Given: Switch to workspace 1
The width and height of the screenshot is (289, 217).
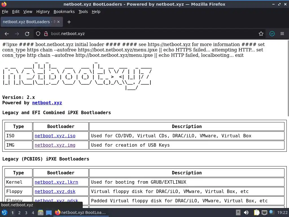Looking at the screenshot, I should coord(12,213).
